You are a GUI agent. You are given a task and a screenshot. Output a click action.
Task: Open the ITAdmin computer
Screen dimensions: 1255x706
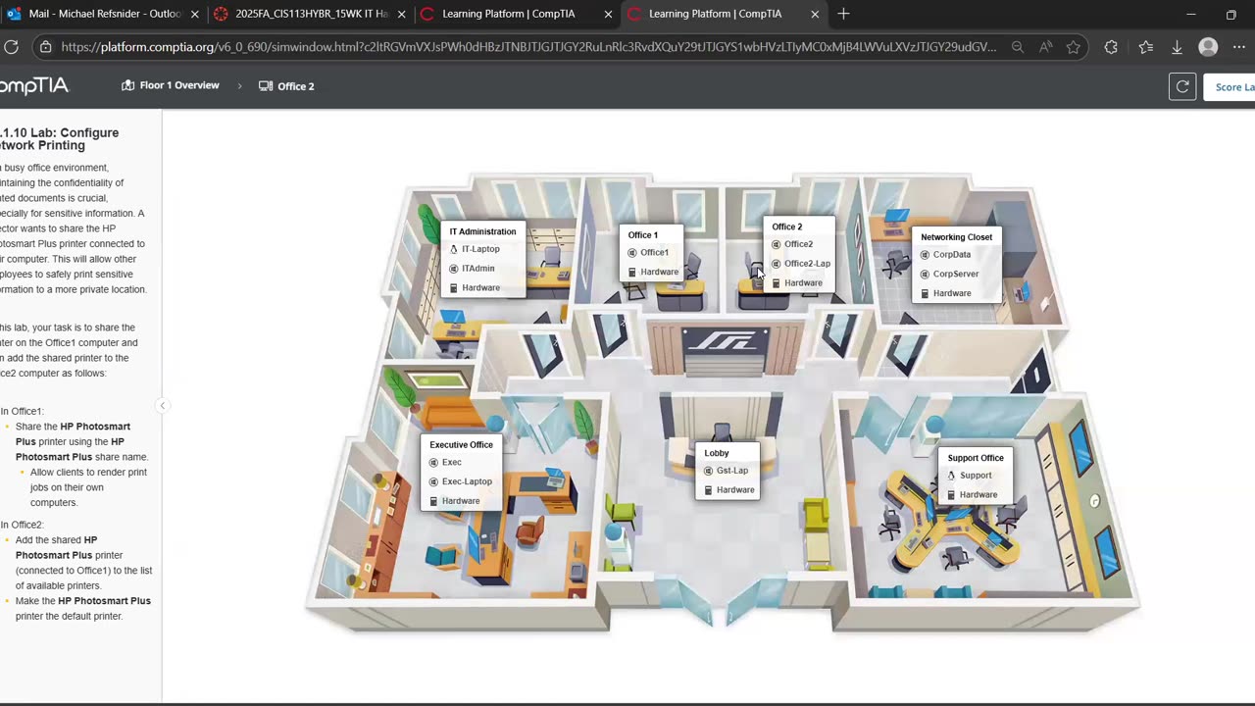478,269
